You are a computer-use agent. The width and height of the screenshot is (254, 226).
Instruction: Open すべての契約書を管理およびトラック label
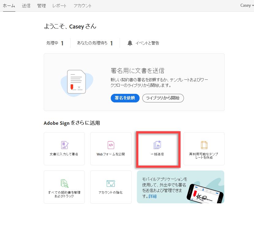[64, 194]
